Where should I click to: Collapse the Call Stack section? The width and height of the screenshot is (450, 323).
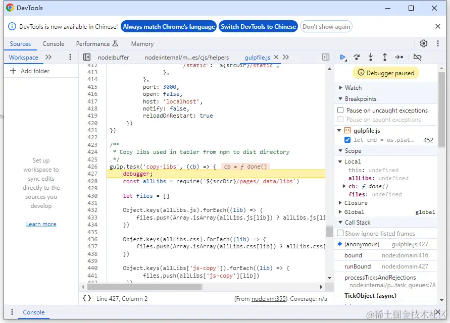pyautogui.click(x=357, y=223)
